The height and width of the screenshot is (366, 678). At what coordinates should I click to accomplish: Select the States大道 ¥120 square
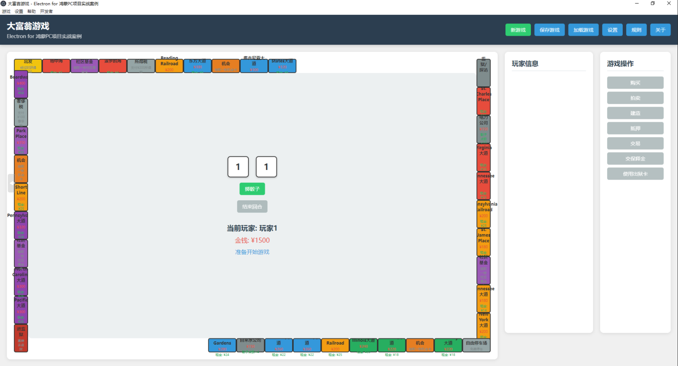coord(282,66)
